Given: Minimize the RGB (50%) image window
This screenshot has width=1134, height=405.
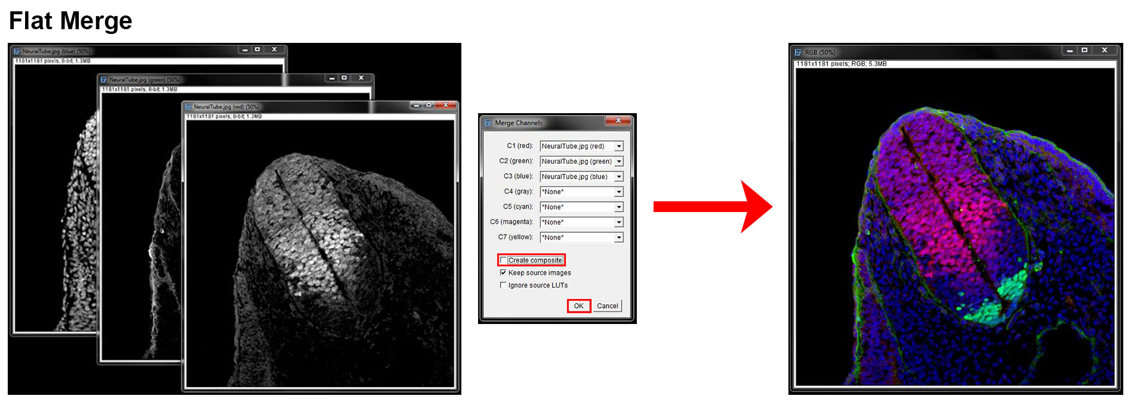Looking at the screenshot, I should [1069, 51].
